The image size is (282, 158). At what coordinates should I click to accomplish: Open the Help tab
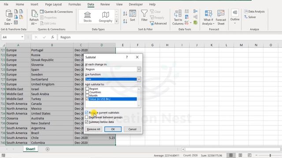pyautogui.click(x=152, y=4)
